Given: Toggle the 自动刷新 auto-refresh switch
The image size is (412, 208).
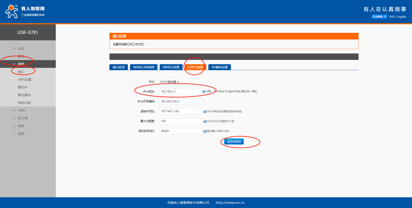Looking at the screenshot, I should click(x=379, y=17).
